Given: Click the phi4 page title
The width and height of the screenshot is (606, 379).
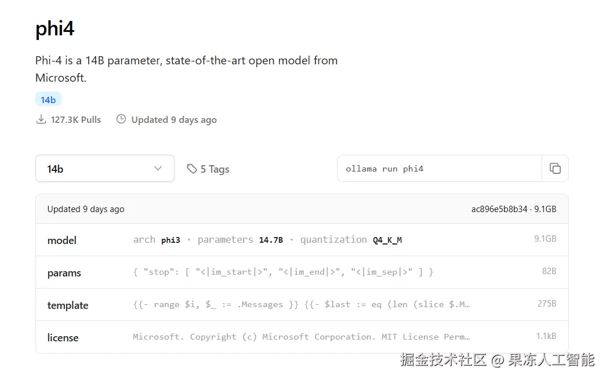Looking at the screenshot, I should [x=55, y=28].
